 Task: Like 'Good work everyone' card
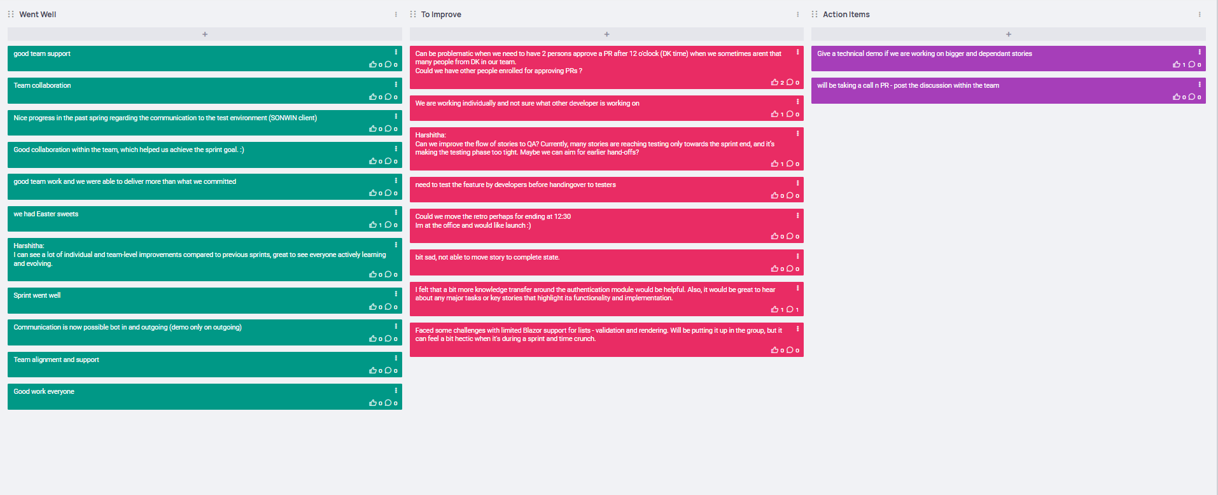[373, 403]
